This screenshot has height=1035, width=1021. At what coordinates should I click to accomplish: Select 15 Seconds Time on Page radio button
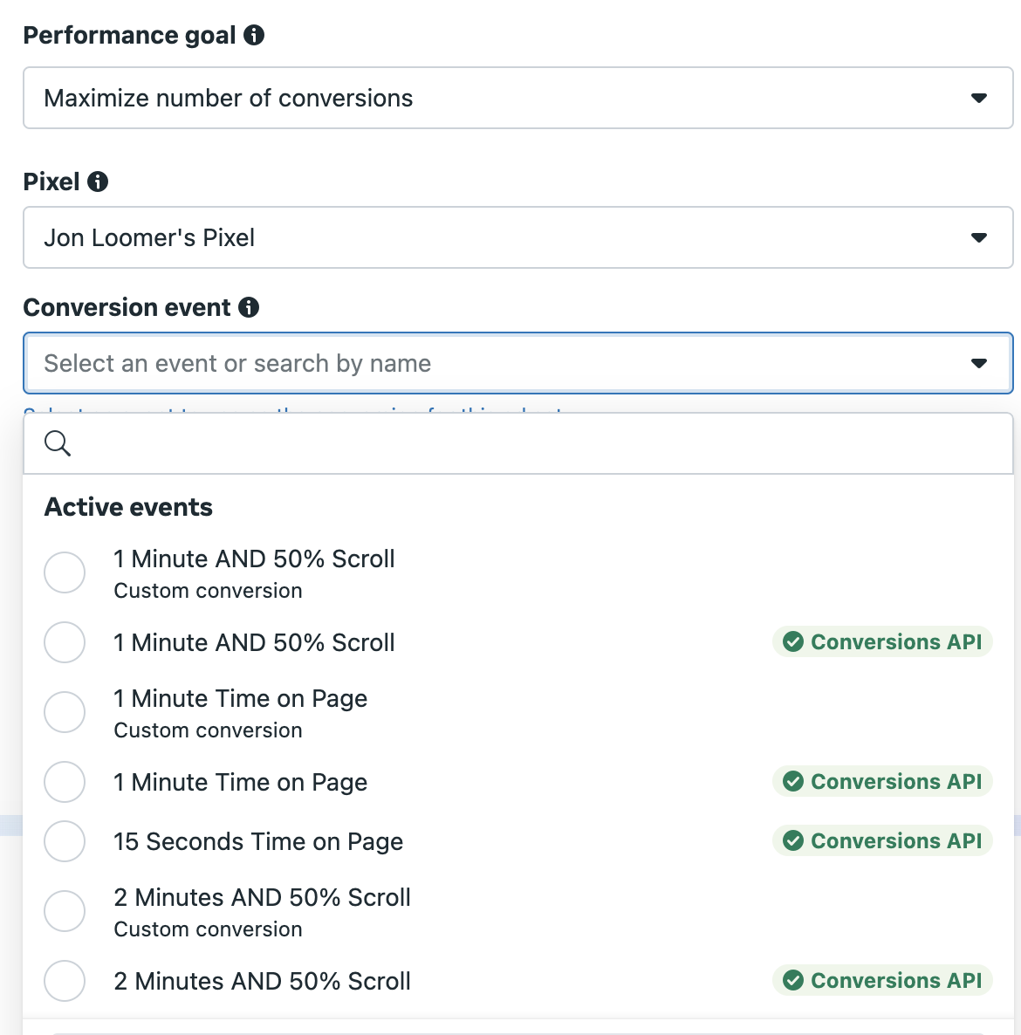(65, 841)
